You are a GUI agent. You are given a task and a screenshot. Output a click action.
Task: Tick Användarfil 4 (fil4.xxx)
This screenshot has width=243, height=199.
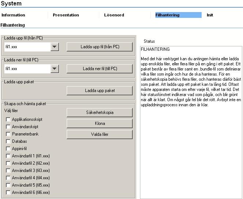[8, 178]
